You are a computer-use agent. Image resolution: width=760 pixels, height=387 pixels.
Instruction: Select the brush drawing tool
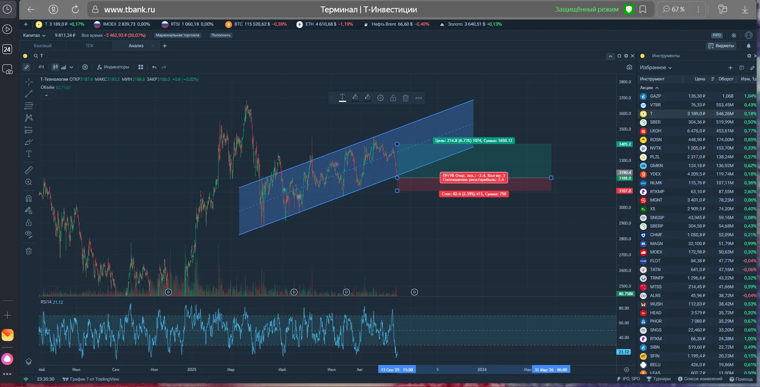click(x=29, y=142)
